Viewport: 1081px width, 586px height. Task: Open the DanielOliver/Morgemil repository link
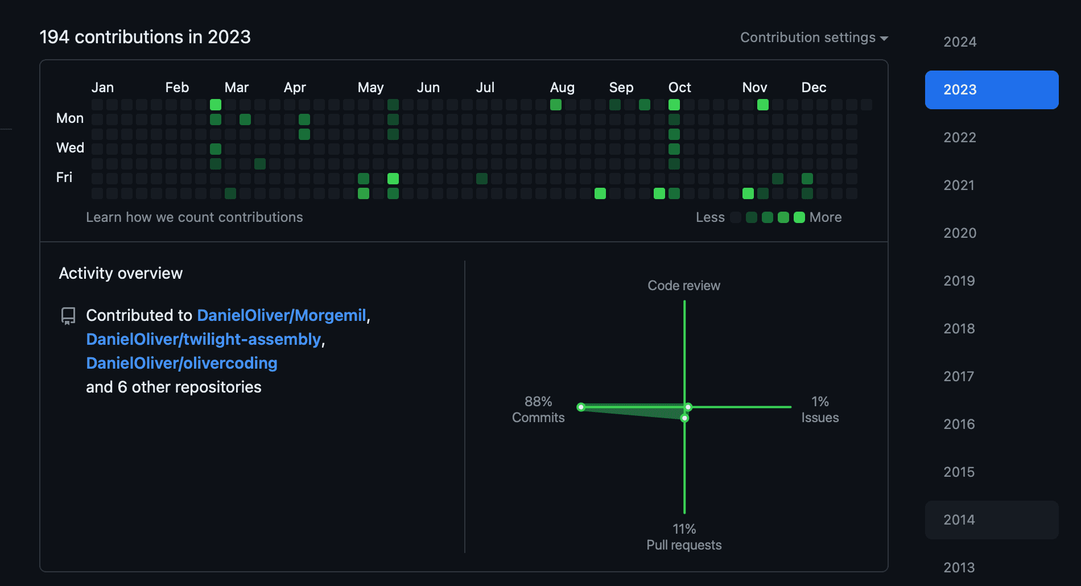(x=282, y=315)
